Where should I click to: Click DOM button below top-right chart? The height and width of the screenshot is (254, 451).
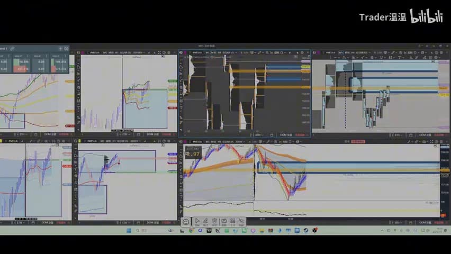click(x=425, y=134)
